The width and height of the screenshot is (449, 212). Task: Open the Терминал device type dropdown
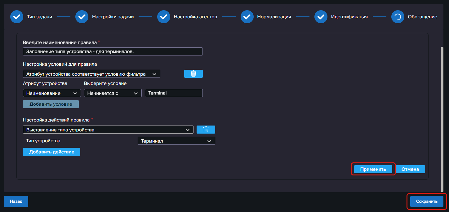point(176,141)
